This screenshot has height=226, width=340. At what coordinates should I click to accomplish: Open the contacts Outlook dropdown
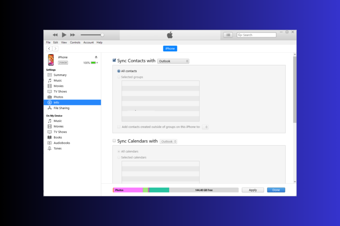click(x=173, y=61)
